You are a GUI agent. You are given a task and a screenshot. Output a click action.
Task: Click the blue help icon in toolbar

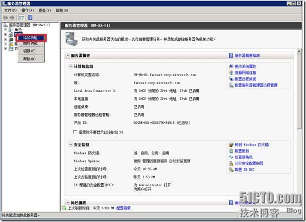point(30,18)
